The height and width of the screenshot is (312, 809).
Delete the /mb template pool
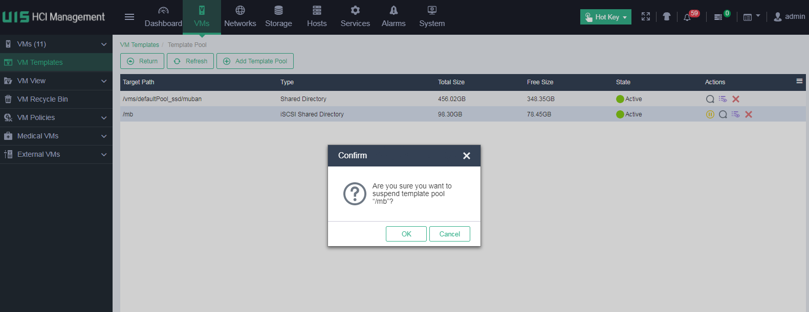[749, 114]
